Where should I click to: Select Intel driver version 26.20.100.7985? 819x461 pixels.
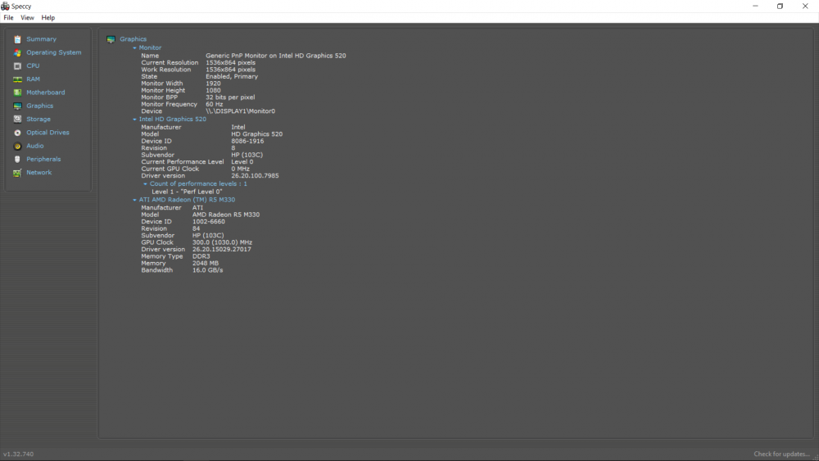coord(255,175)
